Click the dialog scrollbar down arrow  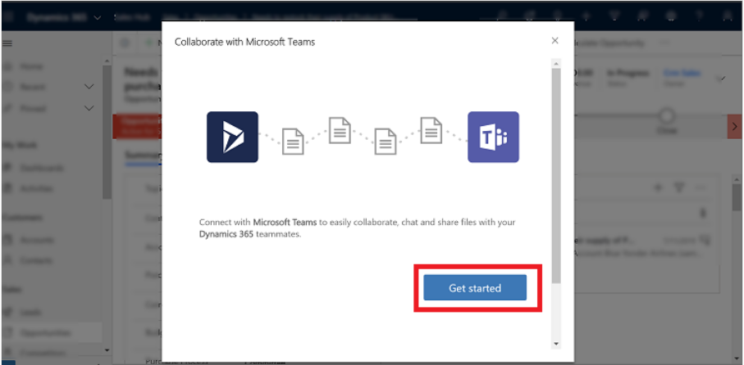pos(556,345)
